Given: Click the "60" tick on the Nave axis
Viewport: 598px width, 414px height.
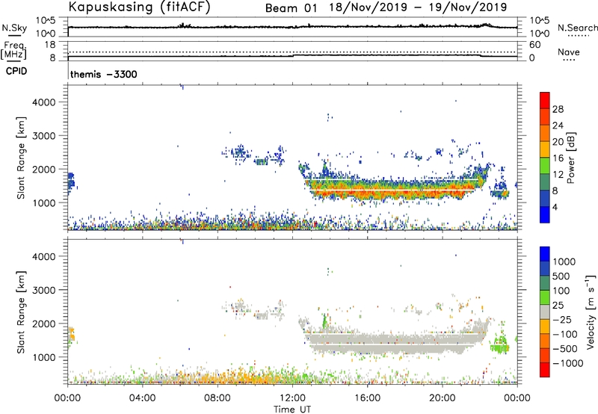Looking at the screenshot, I should pyautogui.click(x=534, y=45).
